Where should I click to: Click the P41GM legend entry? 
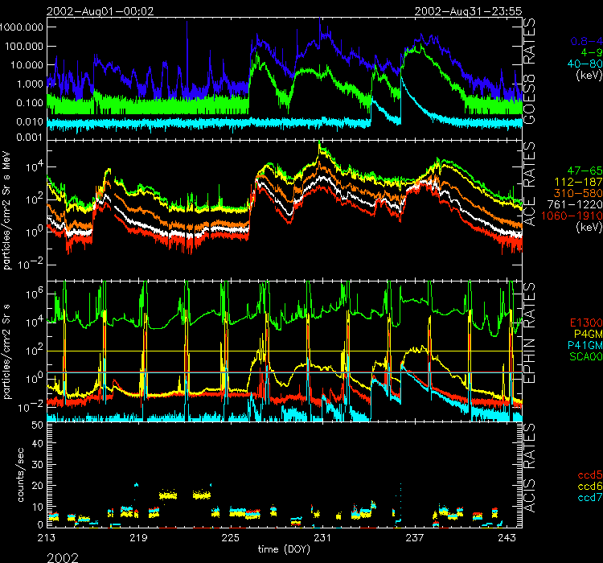tap(584, 345)
